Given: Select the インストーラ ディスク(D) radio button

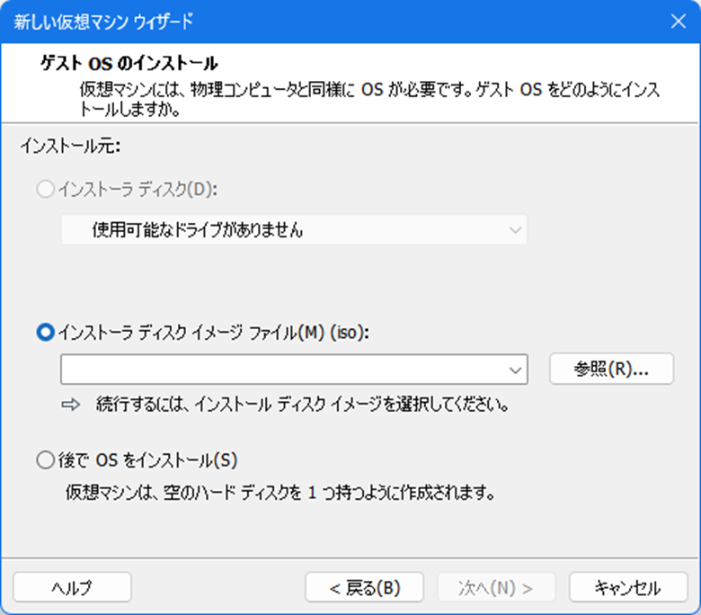Looking at the screenshot, I should 45,190.
